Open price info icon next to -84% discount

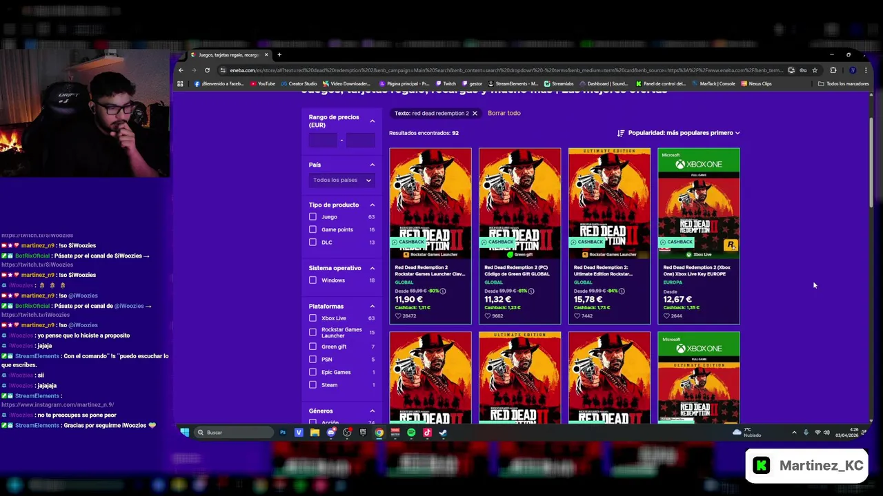(x=622, y=291)
